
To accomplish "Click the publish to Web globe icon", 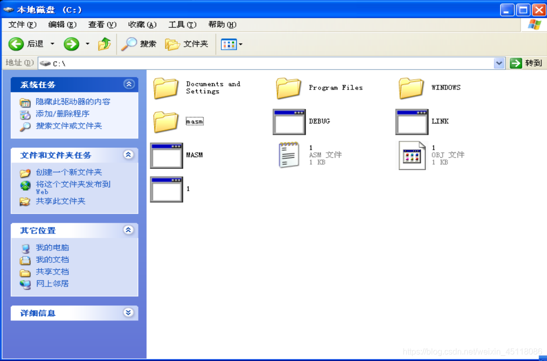I will click(x=25, y=186).
